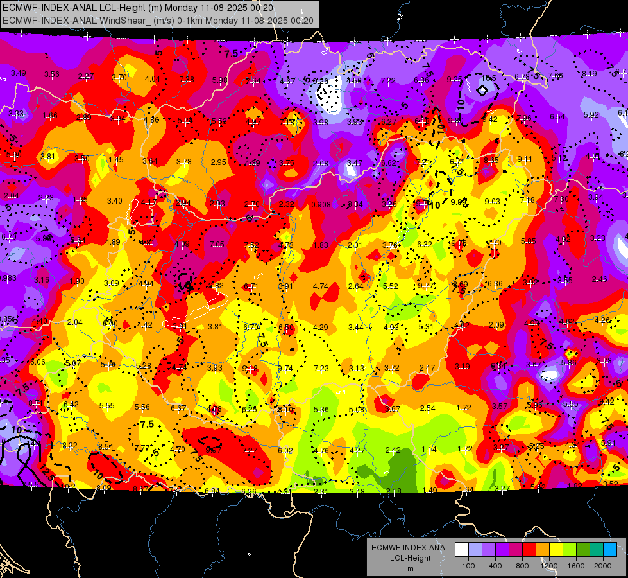Click the grid value 2.47 on the map

click(427, 367)
